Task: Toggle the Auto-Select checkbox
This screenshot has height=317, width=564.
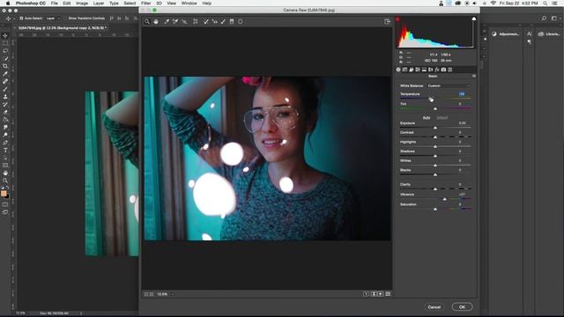Action: click(21, 18)
